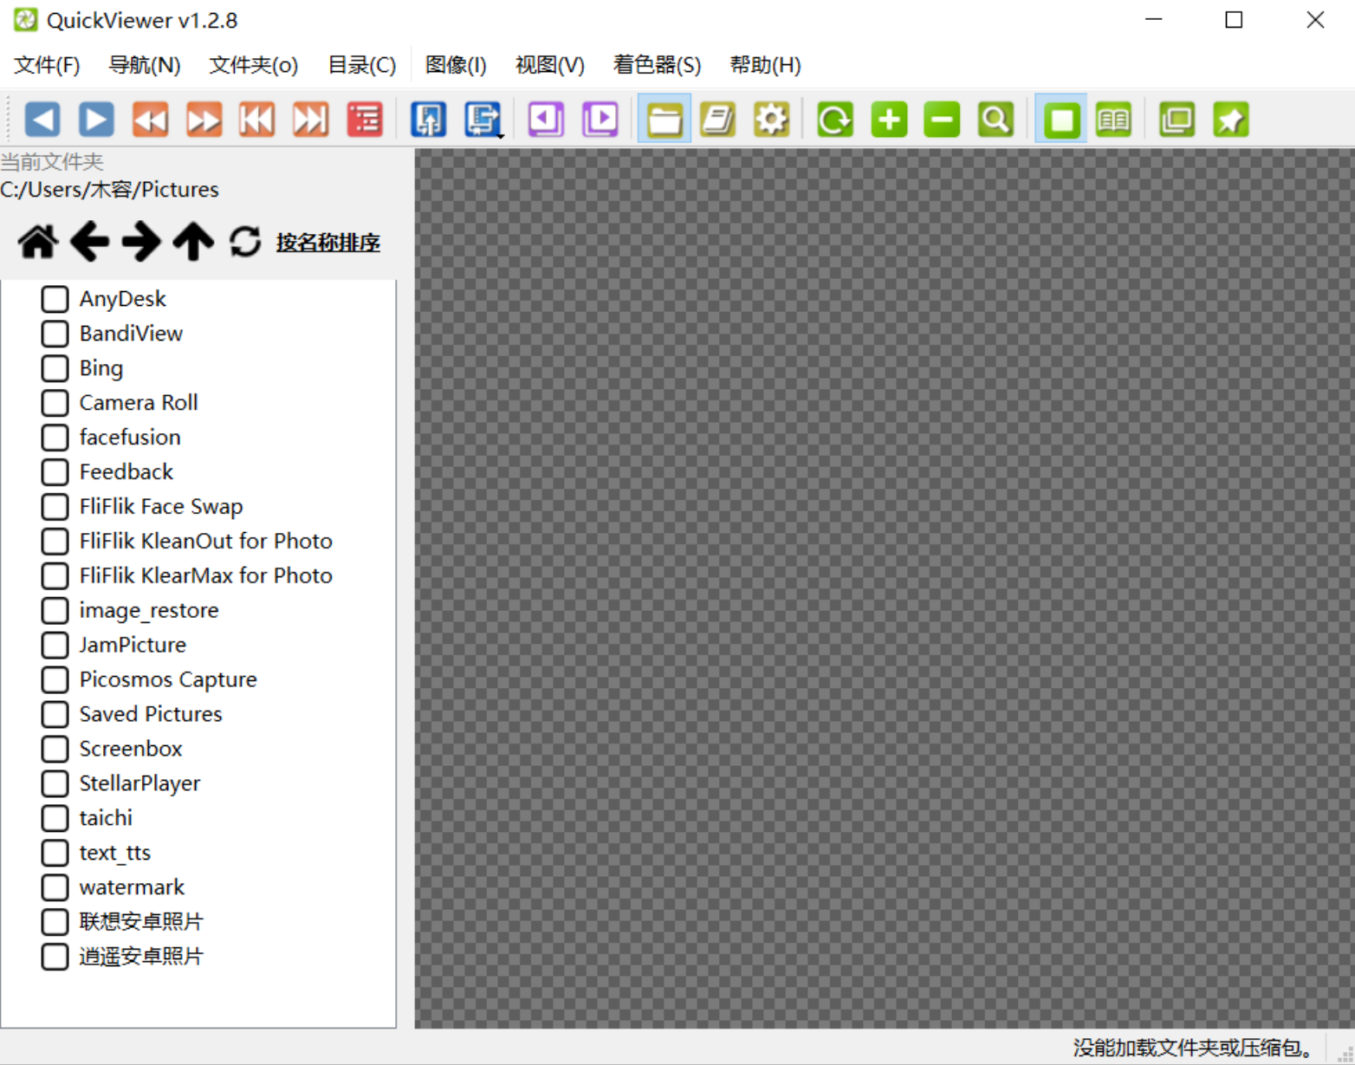Select the taichi folder
1355x1065 pixels.
point(106,818)
